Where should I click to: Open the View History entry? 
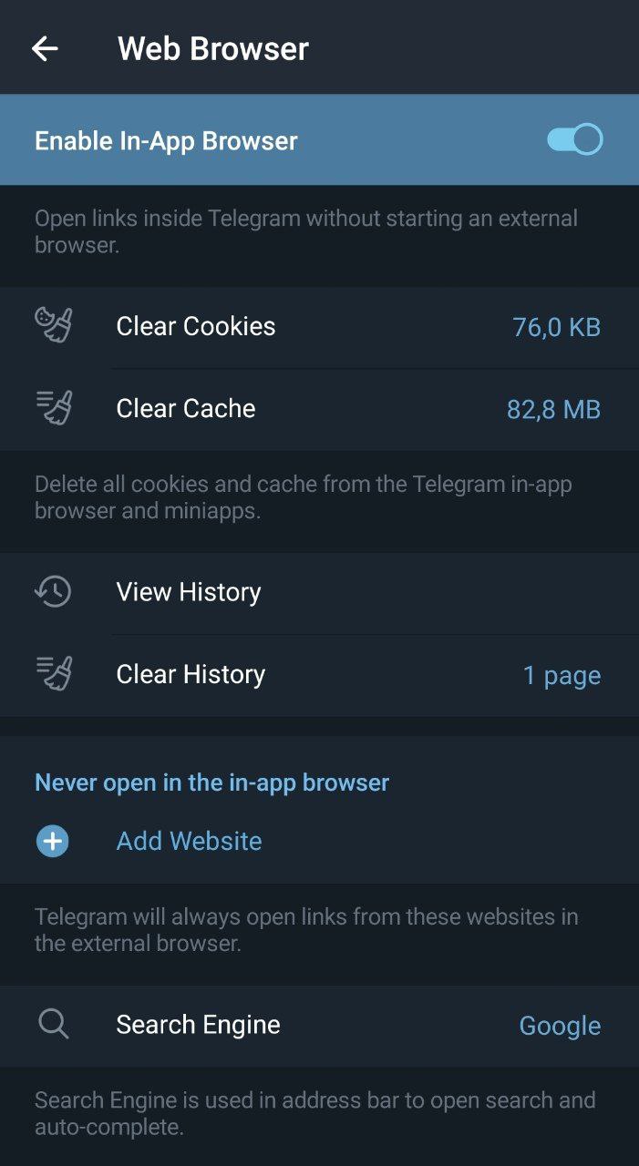coord(189,592)
